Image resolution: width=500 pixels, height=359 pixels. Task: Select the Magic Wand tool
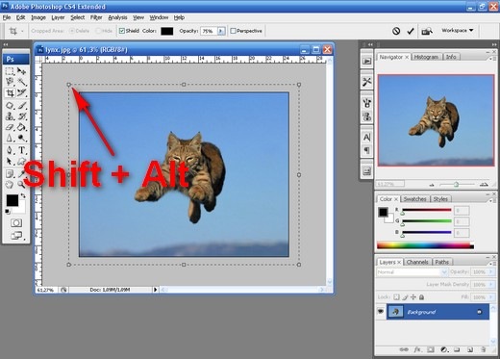(21, 82)
